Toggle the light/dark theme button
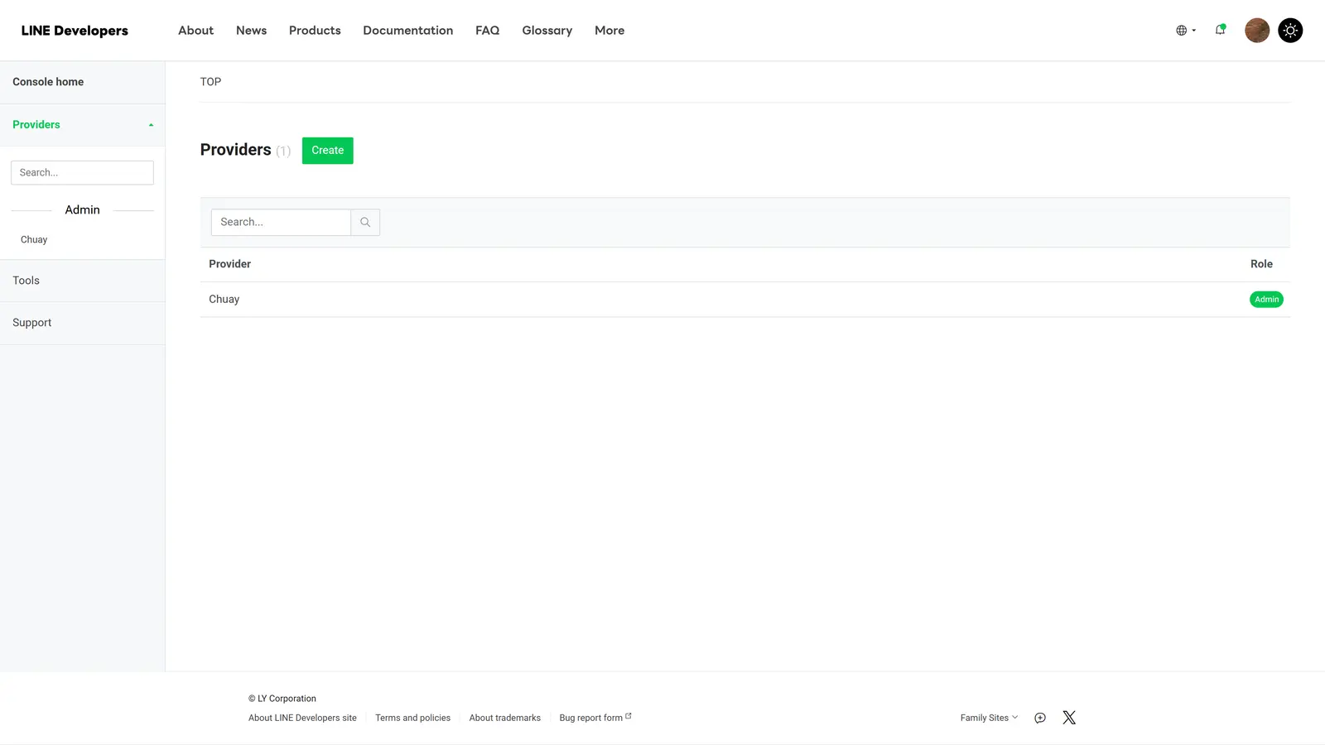 pyautogui.click(x=1290, y=31)
